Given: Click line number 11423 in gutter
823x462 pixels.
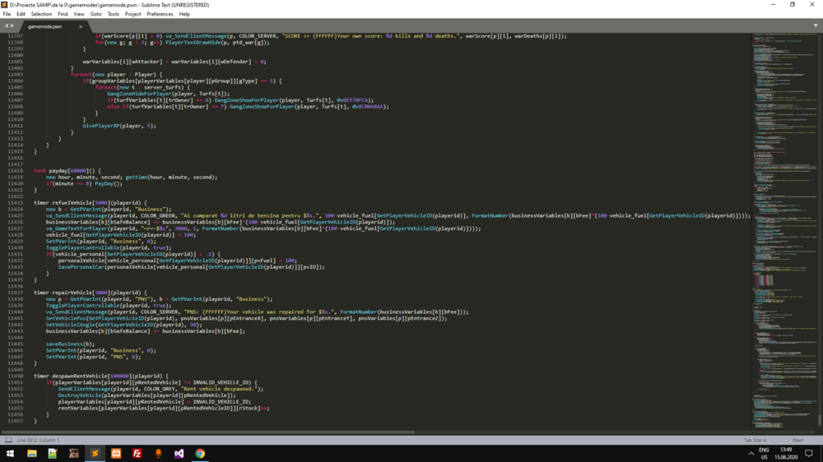Looking at the screenshot, I should (15, 203).
